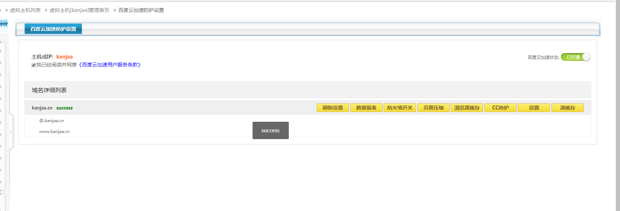The width and height of the screenshot is (620, 211).
Task: Open the CC防护 protection option
Action: 500,108
